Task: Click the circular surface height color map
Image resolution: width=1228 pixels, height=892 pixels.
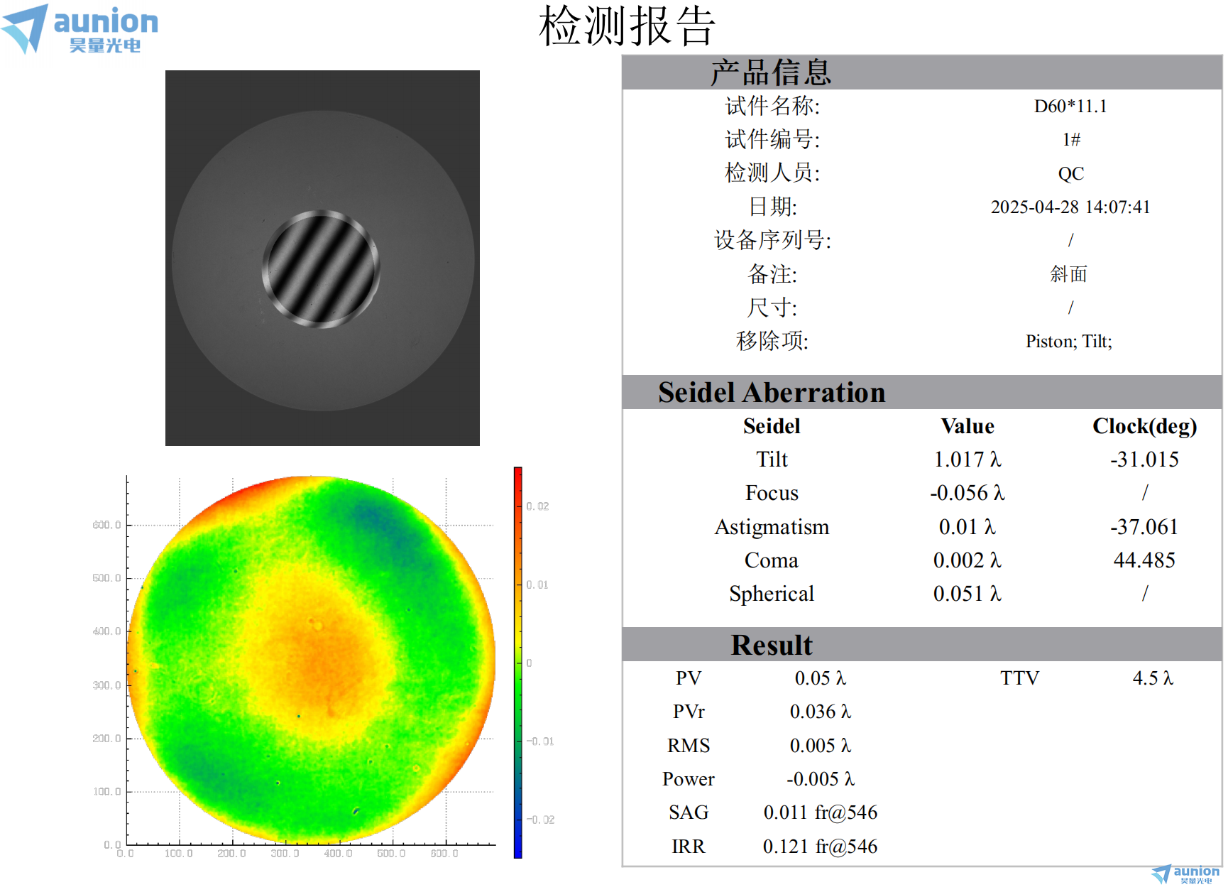Action: (x=311, y=659)
